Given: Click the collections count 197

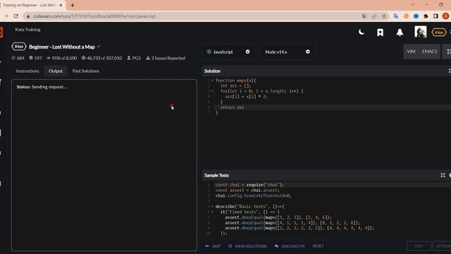Looking at the screenshot, I should point(35,58).
